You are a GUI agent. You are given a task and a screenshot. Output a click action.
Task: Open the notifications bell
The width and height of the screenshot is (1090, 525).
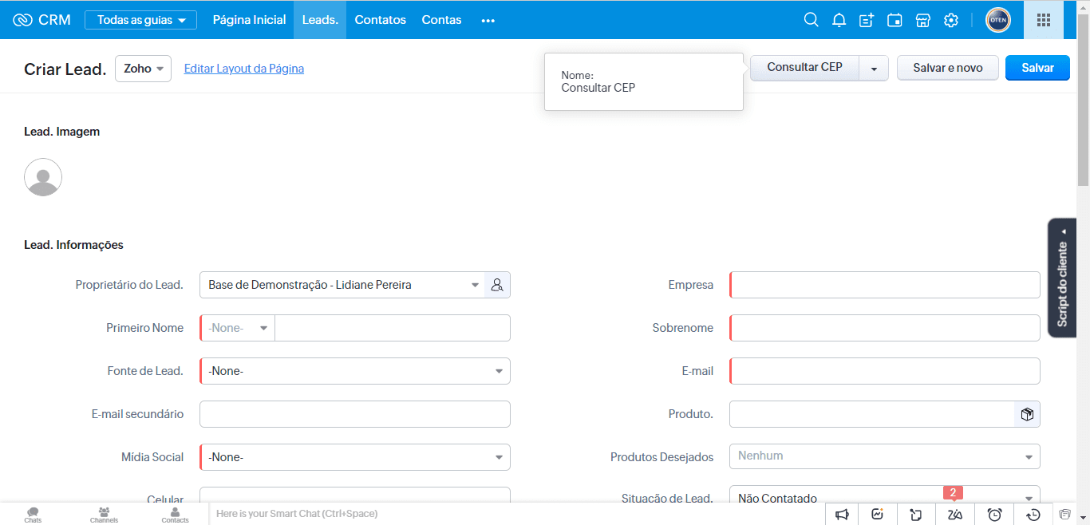tap(839, 20)
